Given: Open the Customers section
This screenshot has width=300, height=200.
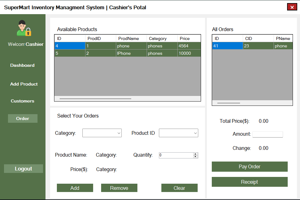Looking at the screenshot, I should point(22,101).
